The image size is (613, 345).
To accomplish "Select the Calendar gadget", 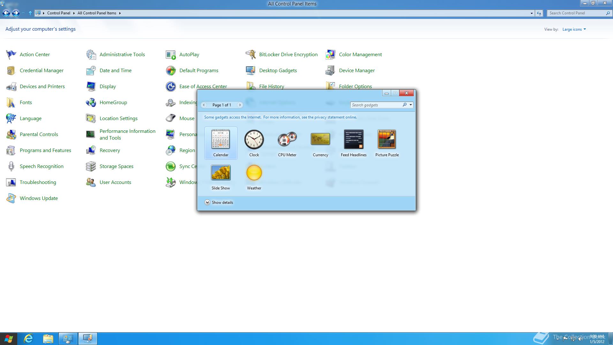I will pos(221,143).
